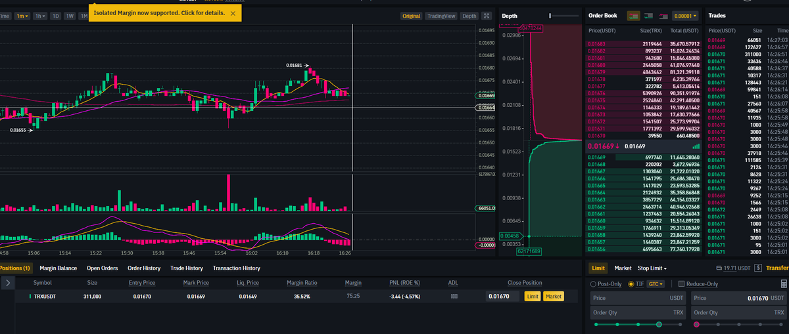The image size is (789, 334).
Task: Open the Isolated Margin now supported notice
Action: click(x=159, y=13)
